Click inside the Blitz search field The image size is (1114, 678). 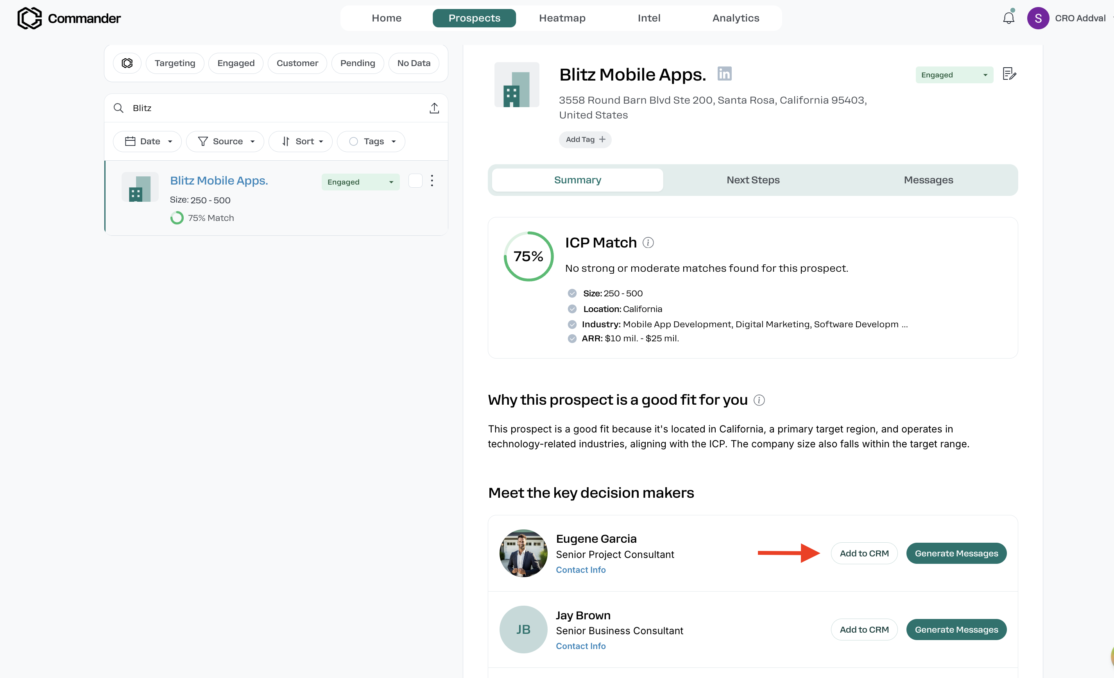(x=226, y=108)
